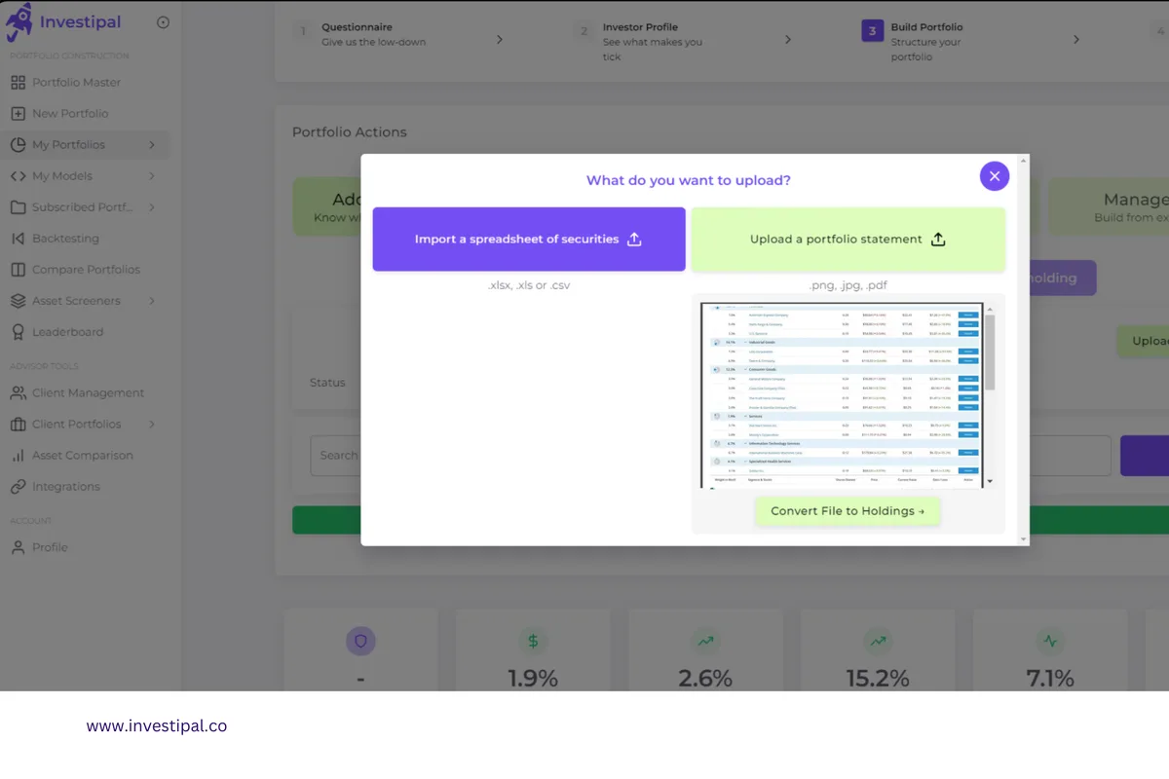This screenshot has width=1169, height=779.
Task: Expand the Asset Screeners submenu chevron
Action: 152,301
